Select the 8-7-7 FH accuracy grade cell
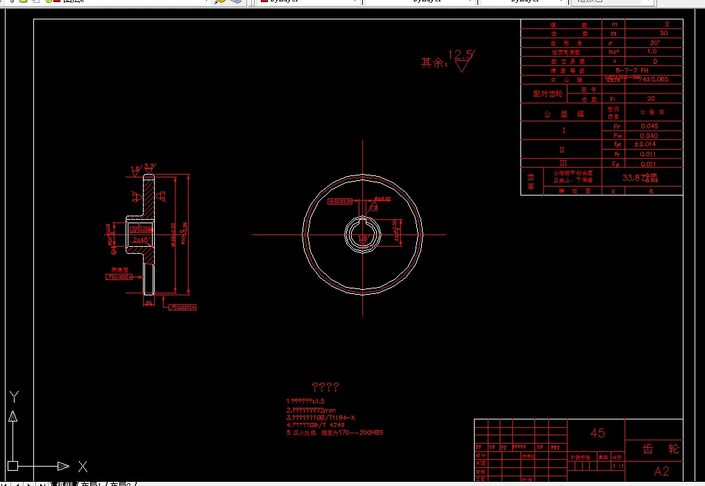705x486 pixels. click(632, 71)
